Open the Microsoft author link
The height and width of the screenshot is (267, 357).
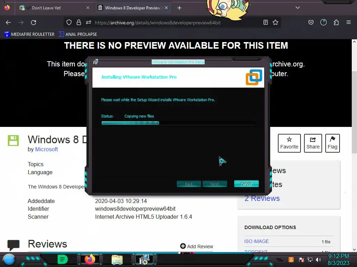tap(46, 149)
